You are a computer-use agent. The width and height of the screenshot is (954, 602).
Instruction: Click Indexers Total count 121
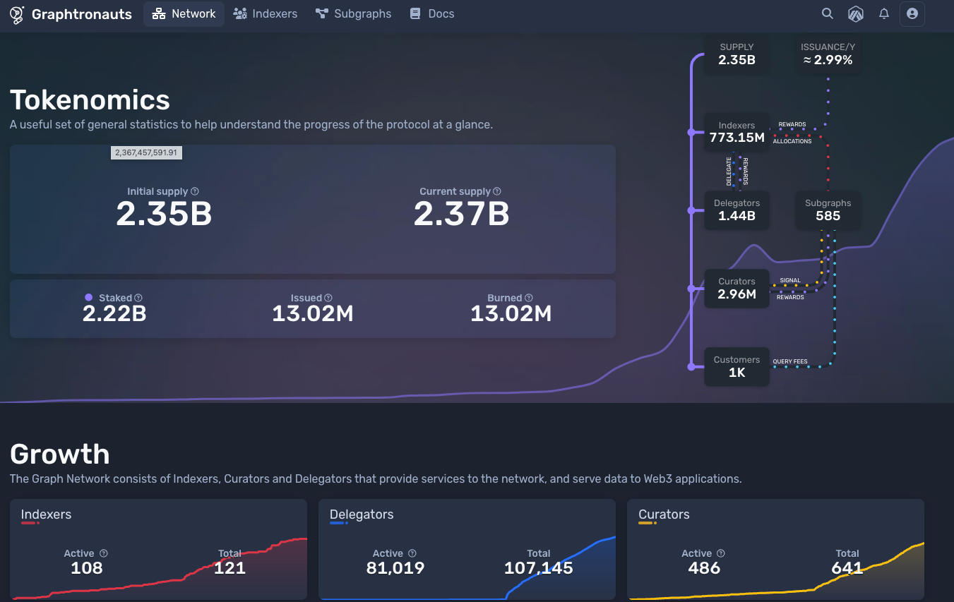tap(229, 568)
